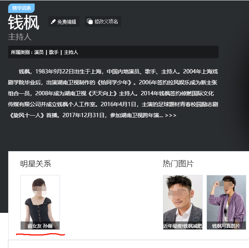Click the 《天天向上》 text in summary

tap(102, 93)
